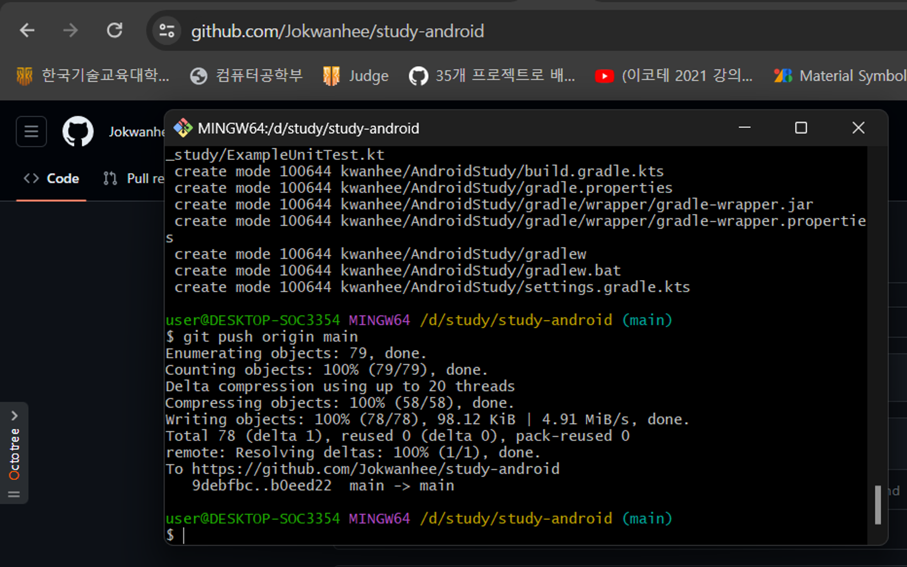This screenshot has width=907, height=567.
Task: Maximize the MINGW64 terminal window
Action: (801, 128)
